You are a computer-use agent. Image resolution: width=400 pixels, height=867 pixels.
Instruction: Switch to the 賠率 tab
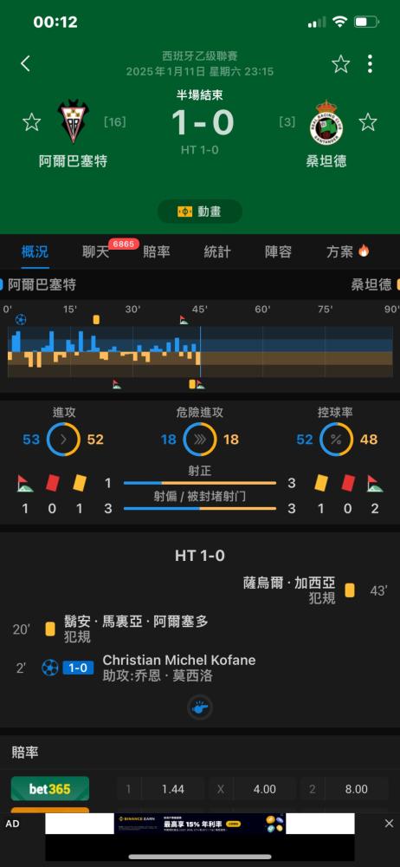point(157,252)
